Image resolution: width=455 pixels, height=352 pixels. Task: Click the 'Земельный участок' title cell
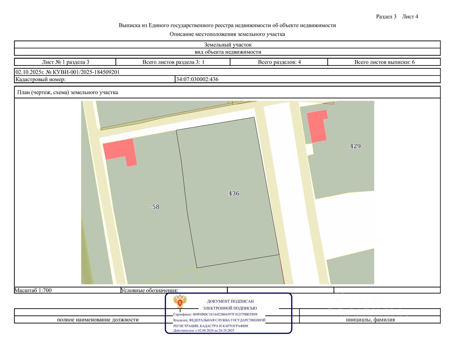[227, 45]
